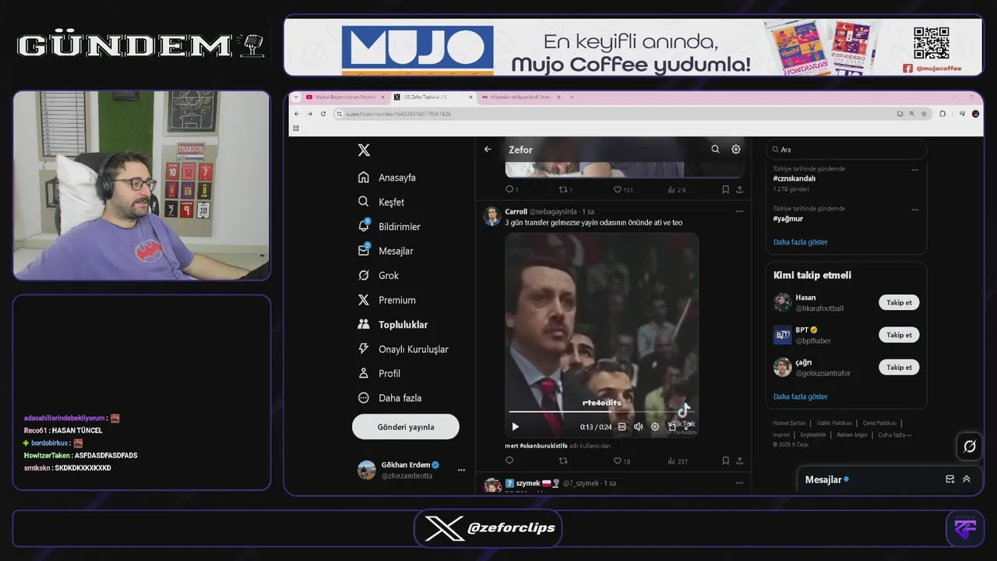997x561 pixels.
Task: Mute the video volume icon
Action: pyautogui.click(x=639, y=426)
